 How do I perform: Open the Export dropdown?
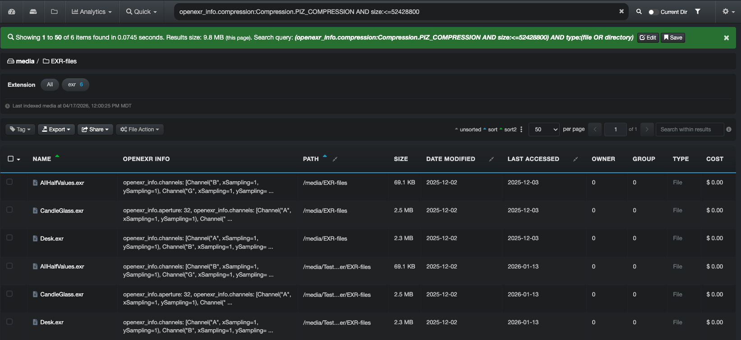coord(56,130)
